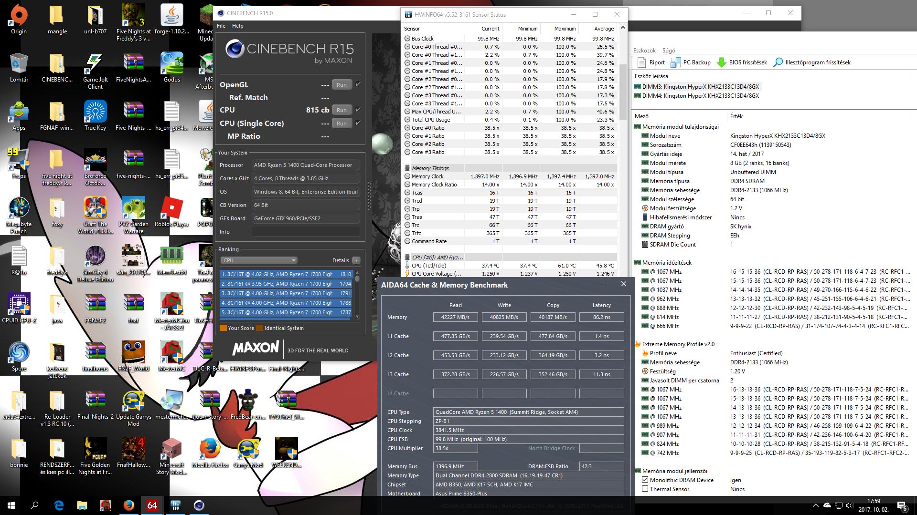
Task: Open the Godus desktop icon
Action: pyautogui.click(x=172, y=67)
